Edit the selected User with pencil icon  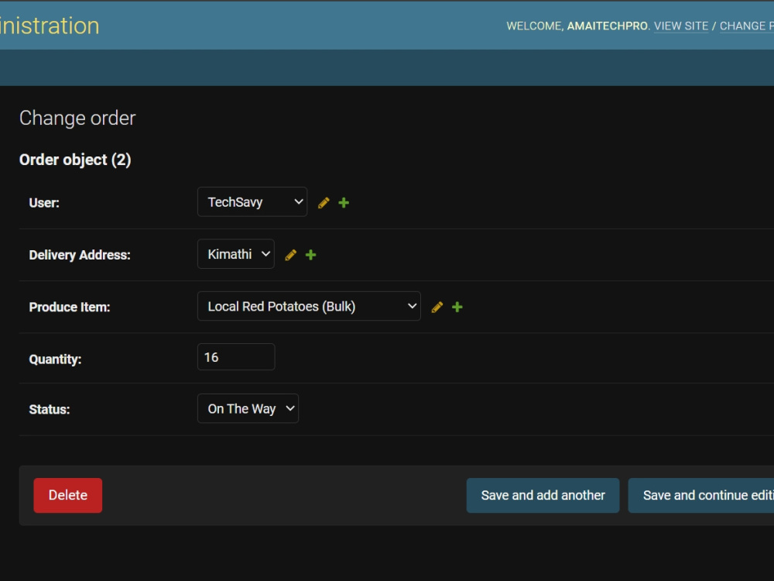324,203
